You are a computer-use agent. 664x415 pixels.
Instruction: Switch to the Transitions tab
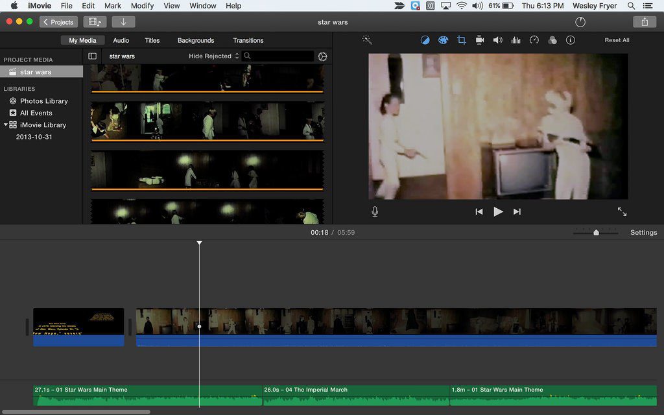[248, 40]
